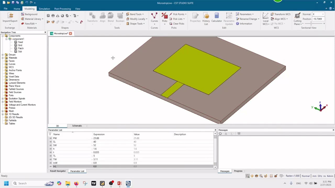Close the MicrostripLive document tab
This screenshot has width=335, height=188.
pyautogui.click(x=70, y=33)
